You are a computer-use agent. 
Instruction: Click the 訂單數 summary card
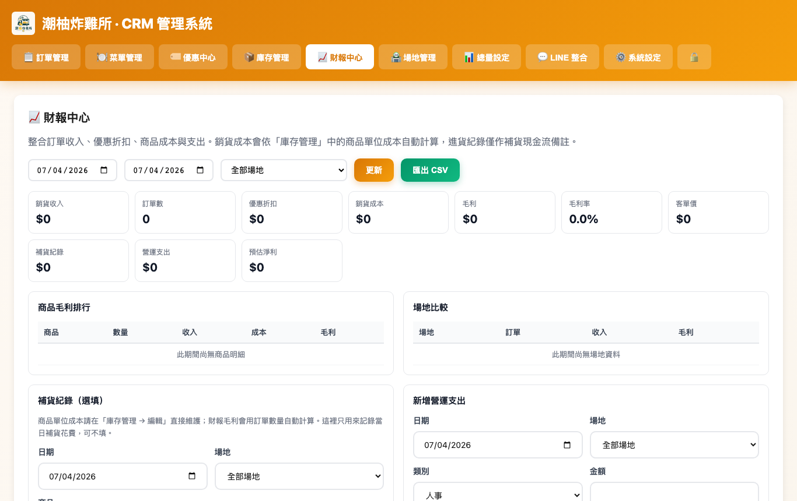tap(185, 212)
